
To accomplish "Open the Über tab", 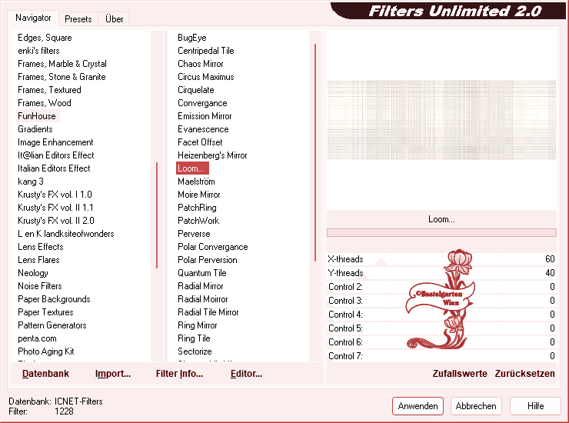I will pos(114,19).
